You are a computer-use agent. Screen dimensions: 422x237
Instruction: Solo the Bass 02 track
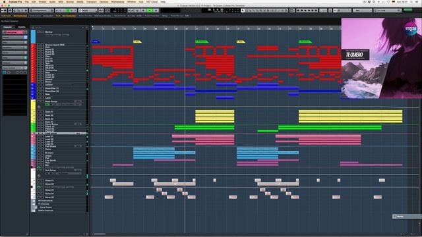tap(42, 115)
